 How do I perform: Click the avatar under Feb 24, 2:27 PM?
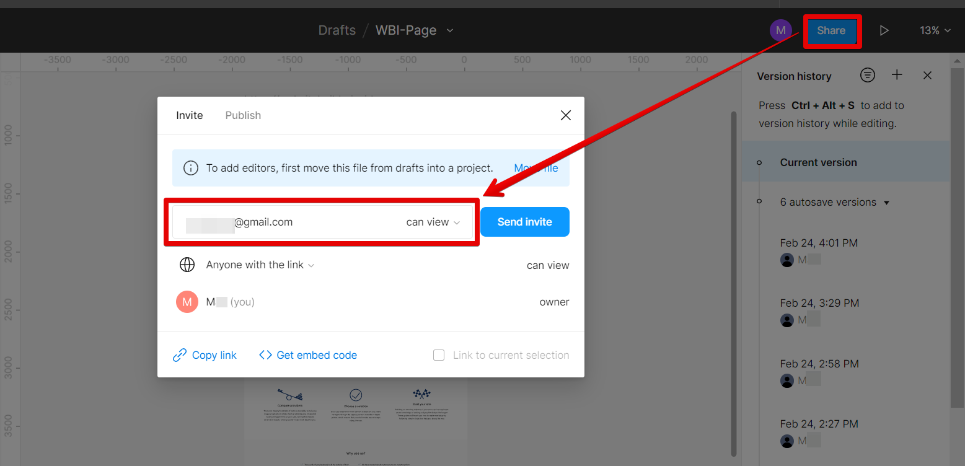point(787,441)
